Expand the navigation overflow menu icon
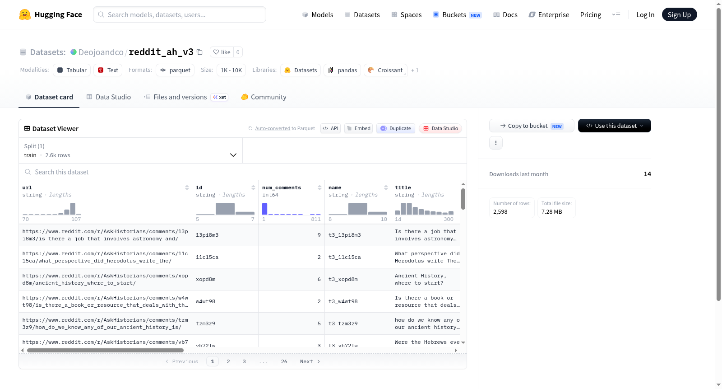Viewport: 722px width, 389px height. (616, 14)
